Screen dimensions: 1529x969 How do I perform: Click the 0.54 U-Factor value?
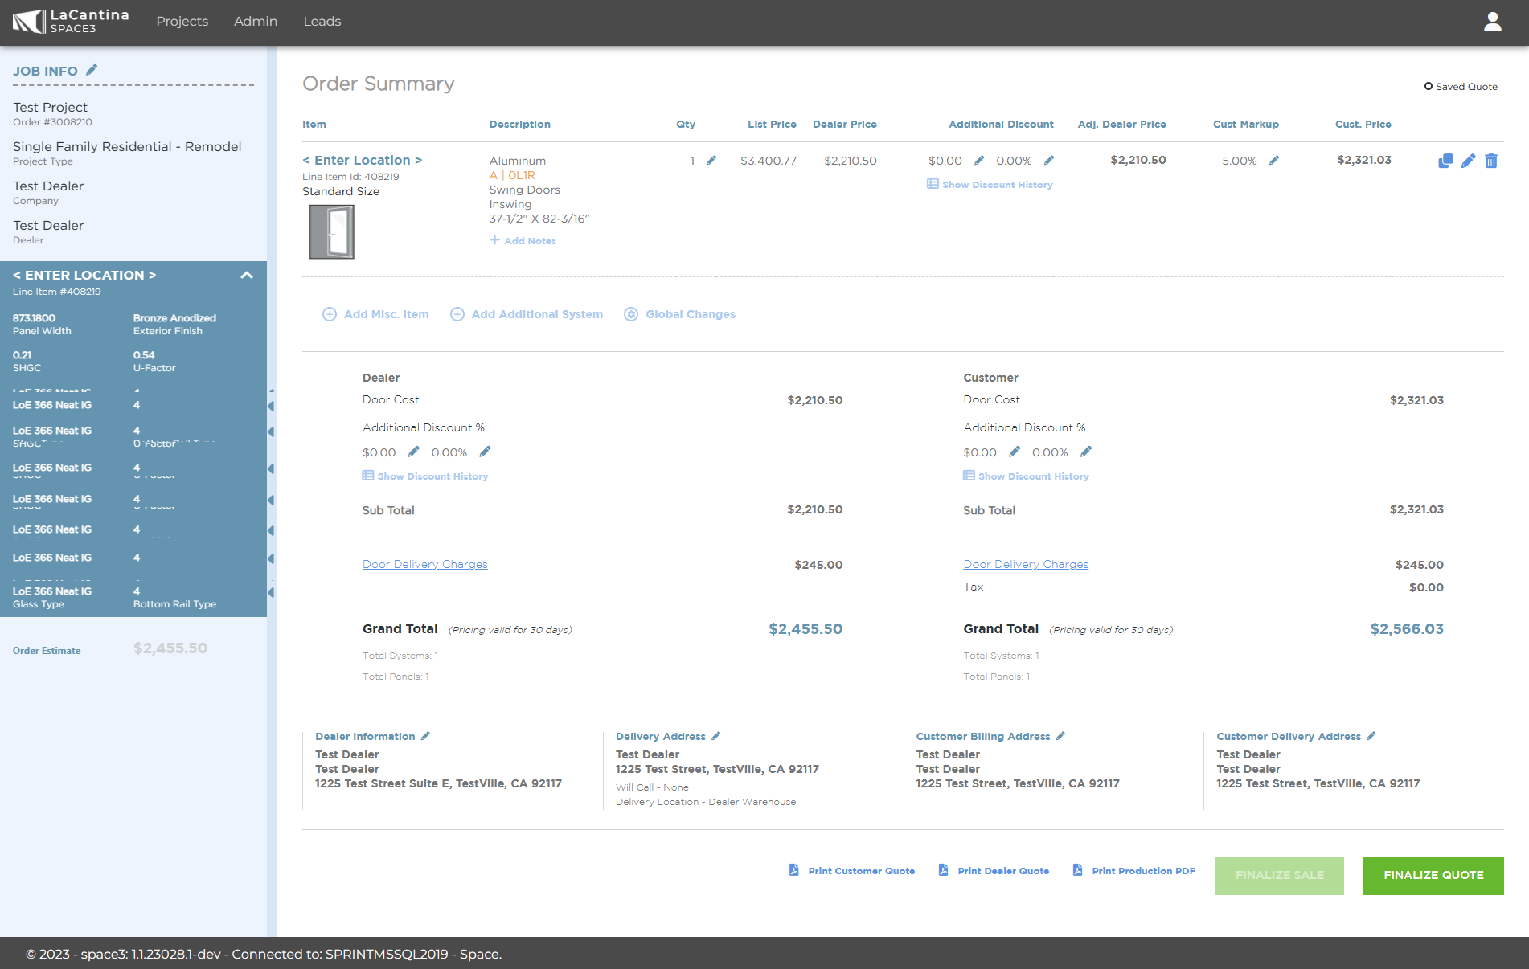[144, 355]
